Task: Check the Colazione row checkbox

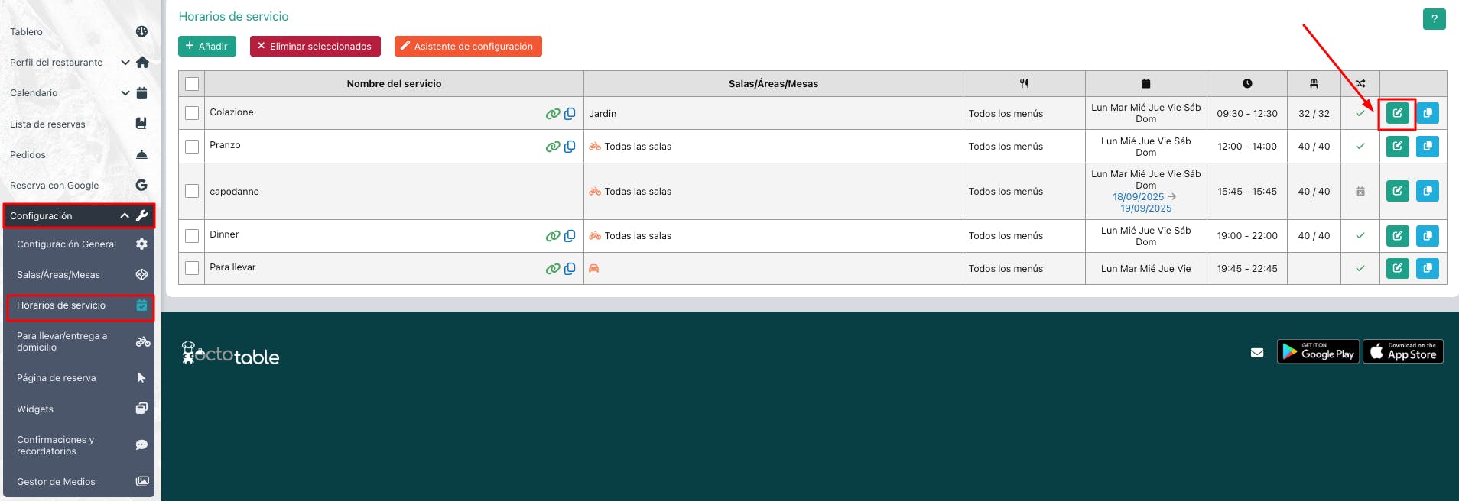Action: click(x=192, y=113)
